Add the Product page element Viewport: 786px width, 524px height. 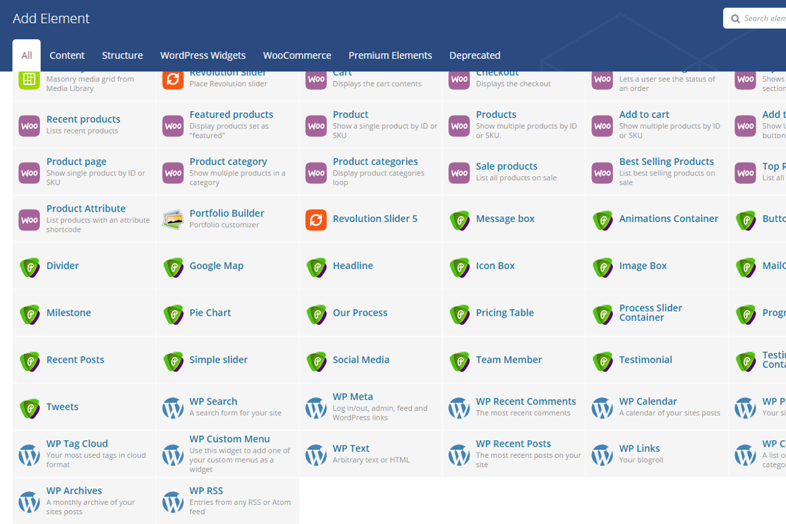[x=84, y=172]
